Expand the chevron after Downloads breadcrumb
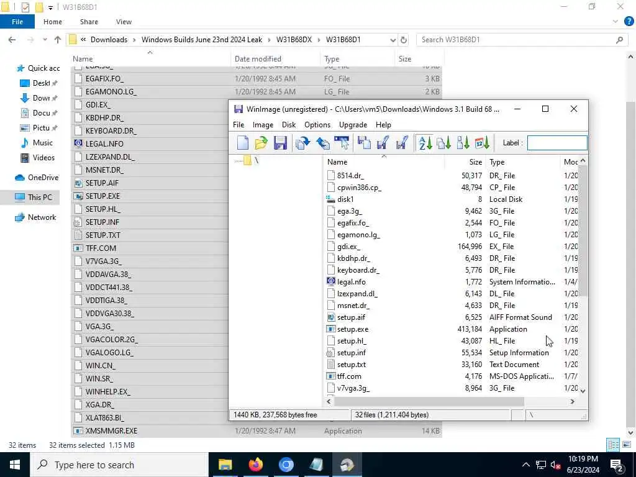636x477 pixels. tap(134, 40)
